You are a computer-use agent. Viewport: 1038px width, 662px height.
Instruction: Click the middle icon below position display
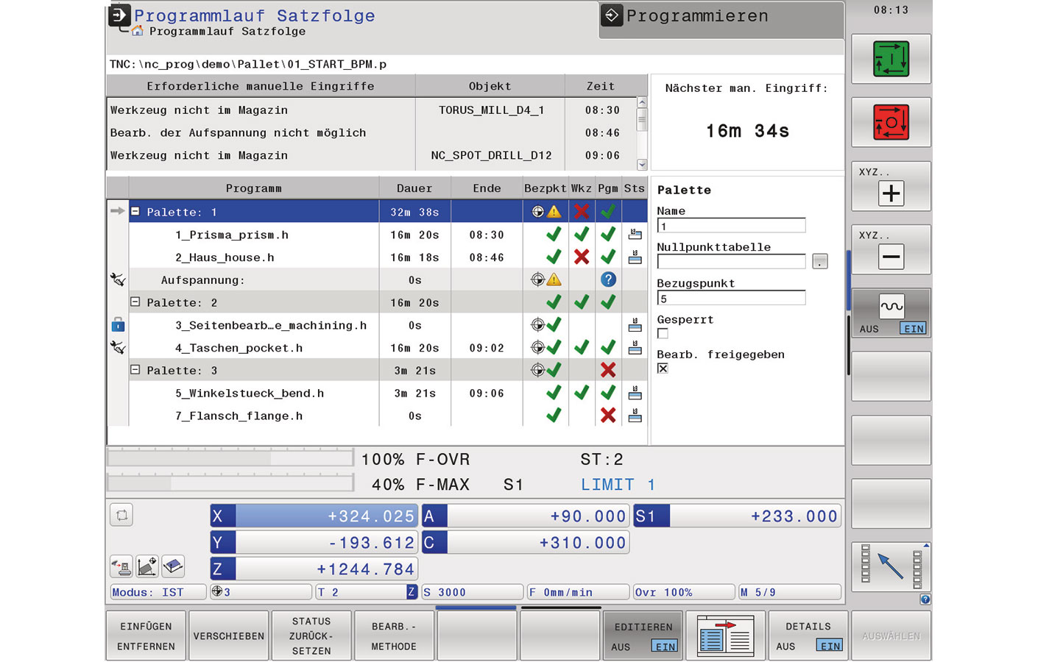pos(147,566)
